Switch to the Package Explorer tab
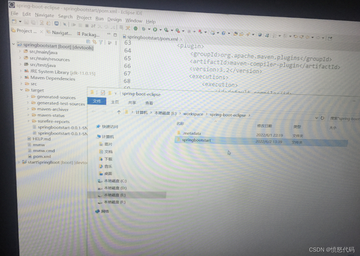The height and width of the screenshot is (256, 360). click(88, 35)
